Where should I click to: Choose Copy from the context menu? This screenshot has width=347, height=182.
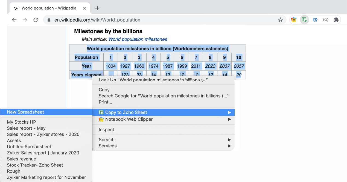pyautogui.click(x=163, y=90)
